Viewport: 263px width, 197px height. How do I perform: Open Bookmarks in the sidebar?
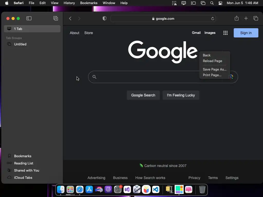(32, 156)
